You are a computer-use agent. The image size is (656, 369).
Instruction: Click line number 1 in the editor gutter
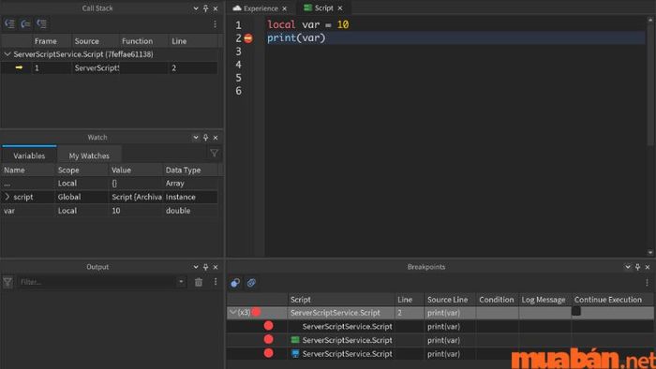(x=238, y=25)
